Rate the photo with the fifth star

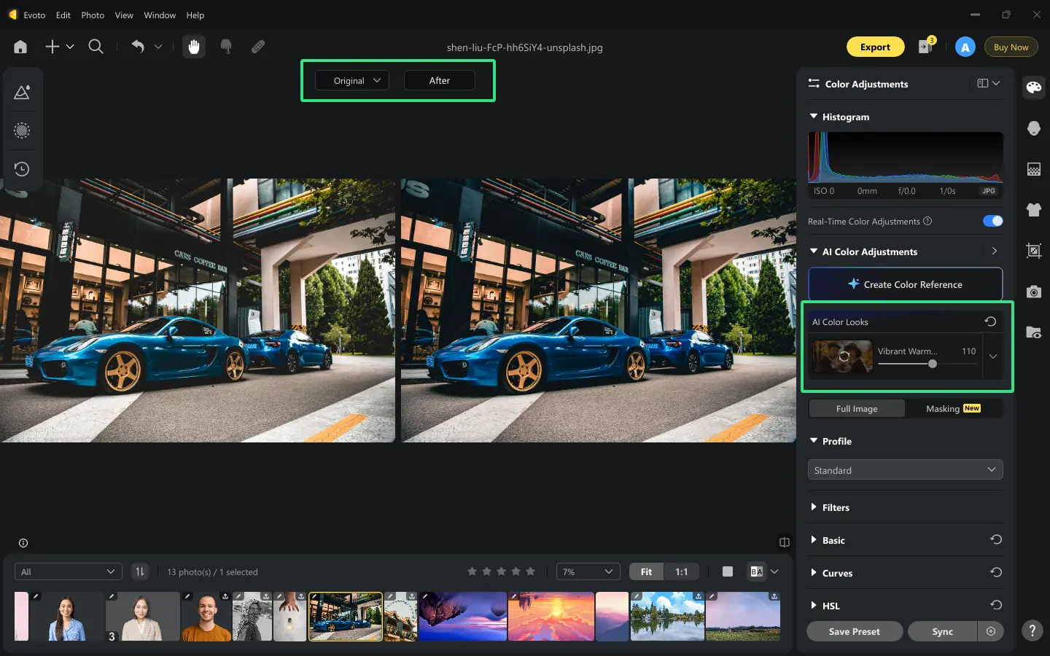click(x=530, y=571)
